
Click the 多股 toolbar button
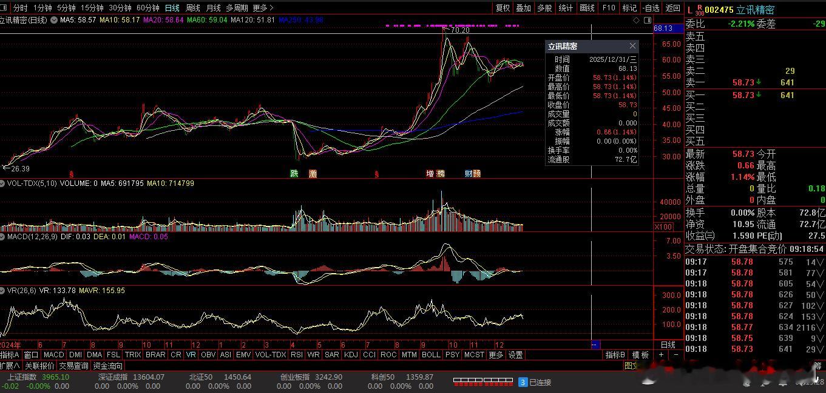[544, 8]
